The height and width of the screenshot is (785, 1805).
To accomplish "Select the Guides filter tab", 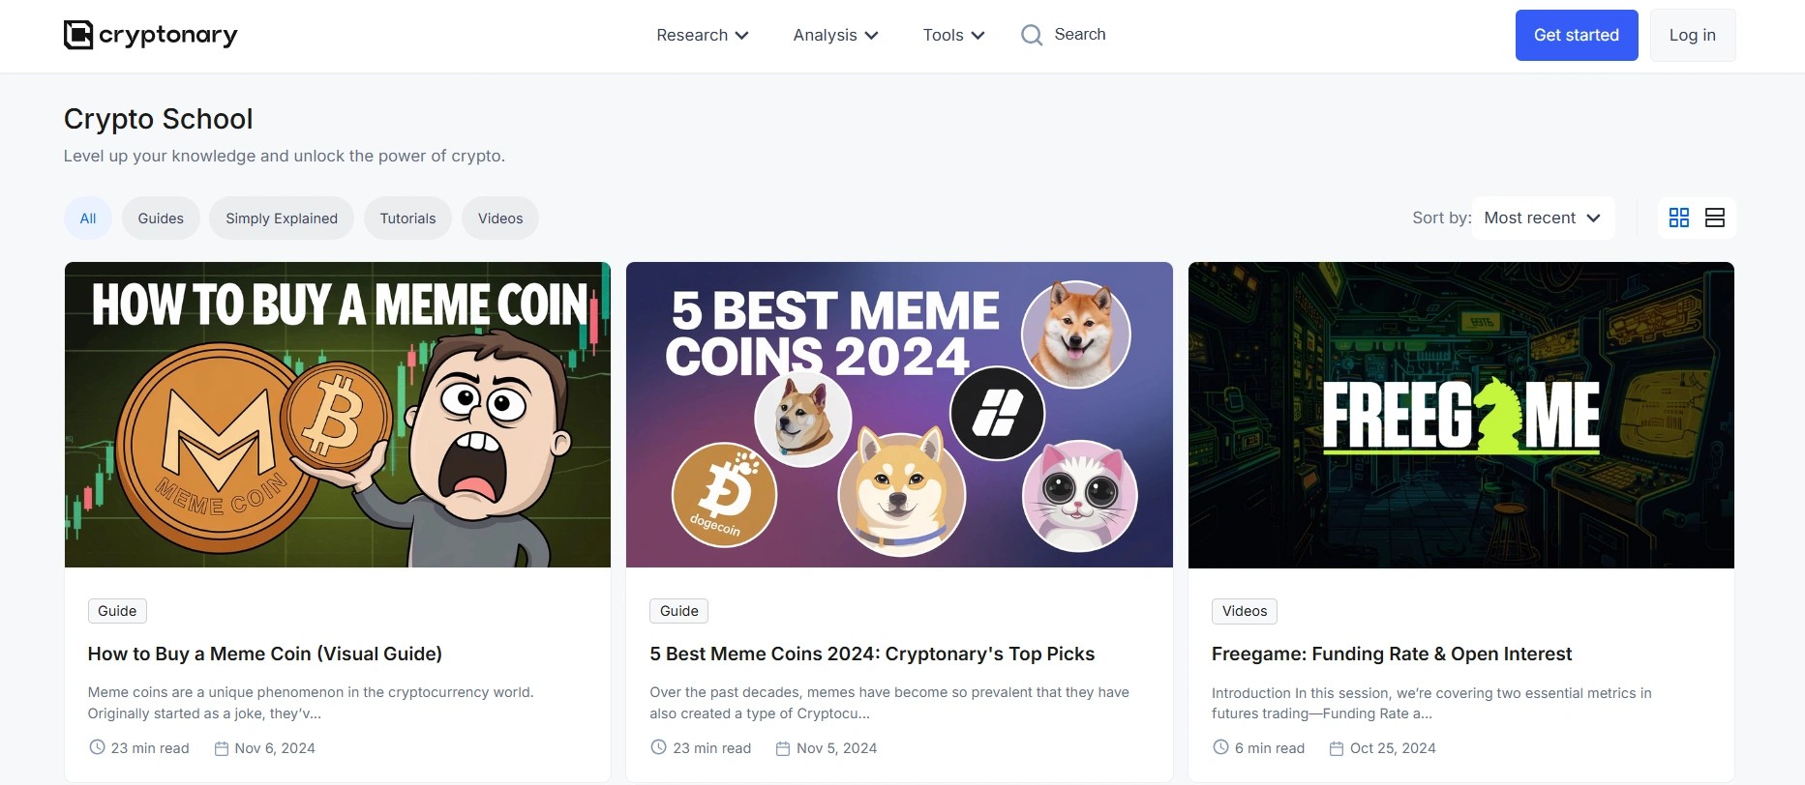I will pyautogui.click(x=161, y=218).
